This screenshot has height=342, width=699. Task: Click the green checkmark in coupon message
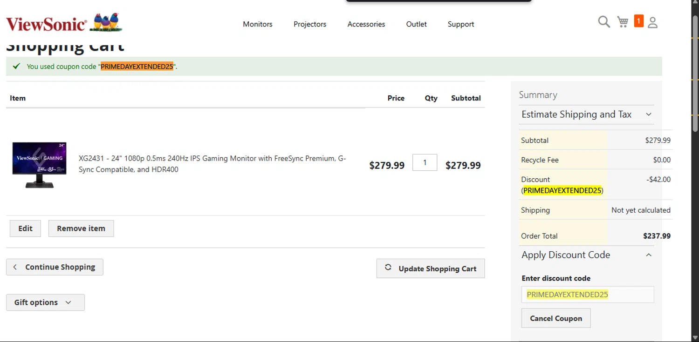click(x=16, y=66)
